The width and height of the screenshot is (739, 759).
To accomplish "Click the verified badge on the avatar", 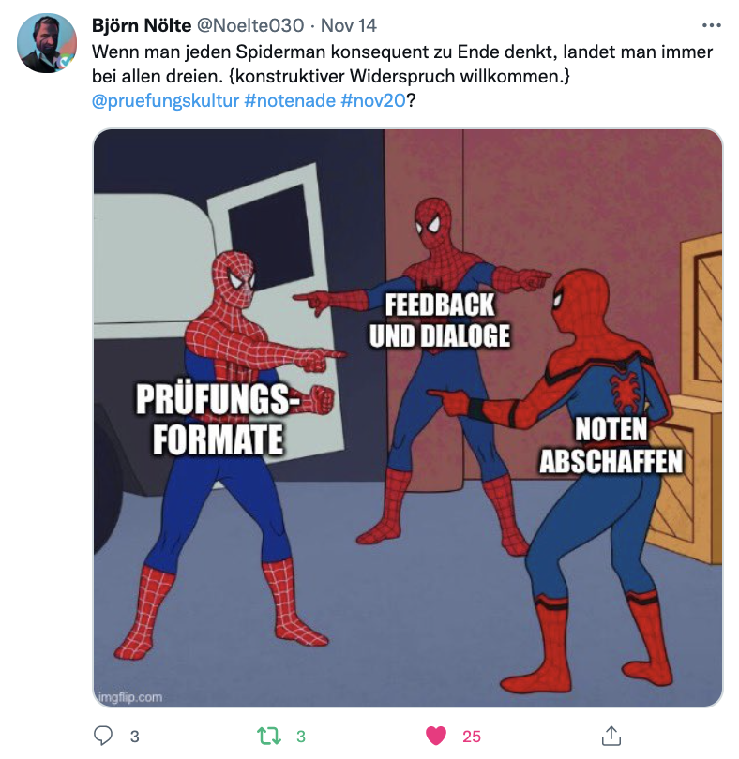I will 64,62.
